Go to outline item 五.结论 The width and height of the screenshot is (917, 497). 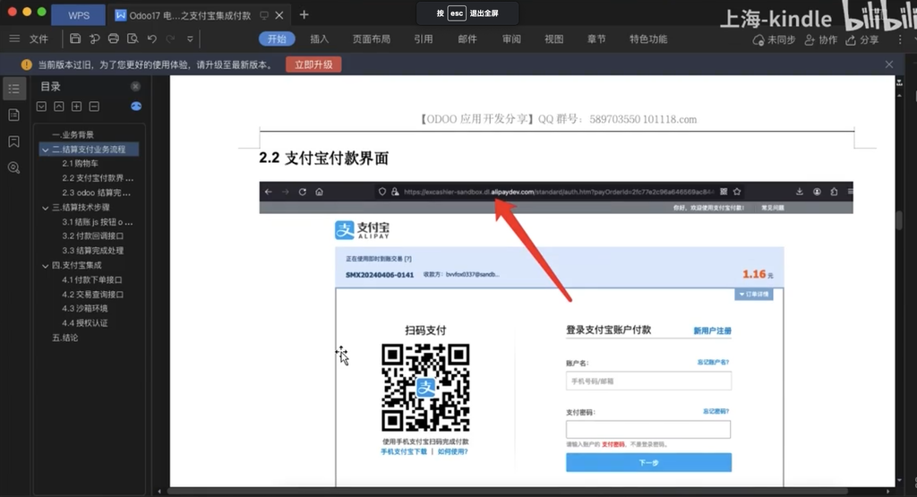pyautogui.click(x=64, y=338)
